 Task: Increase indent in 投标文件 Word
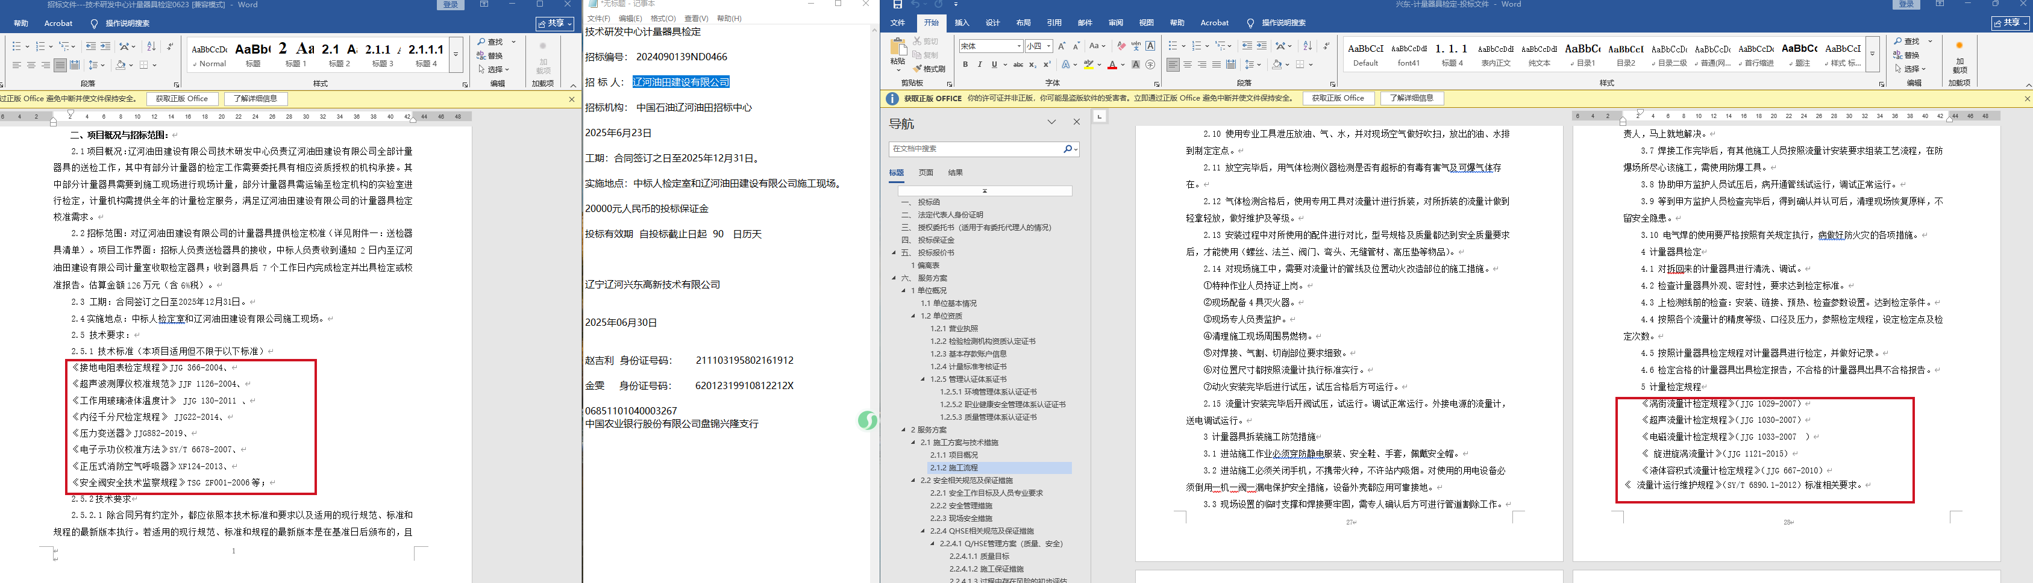pos(1262,46)
